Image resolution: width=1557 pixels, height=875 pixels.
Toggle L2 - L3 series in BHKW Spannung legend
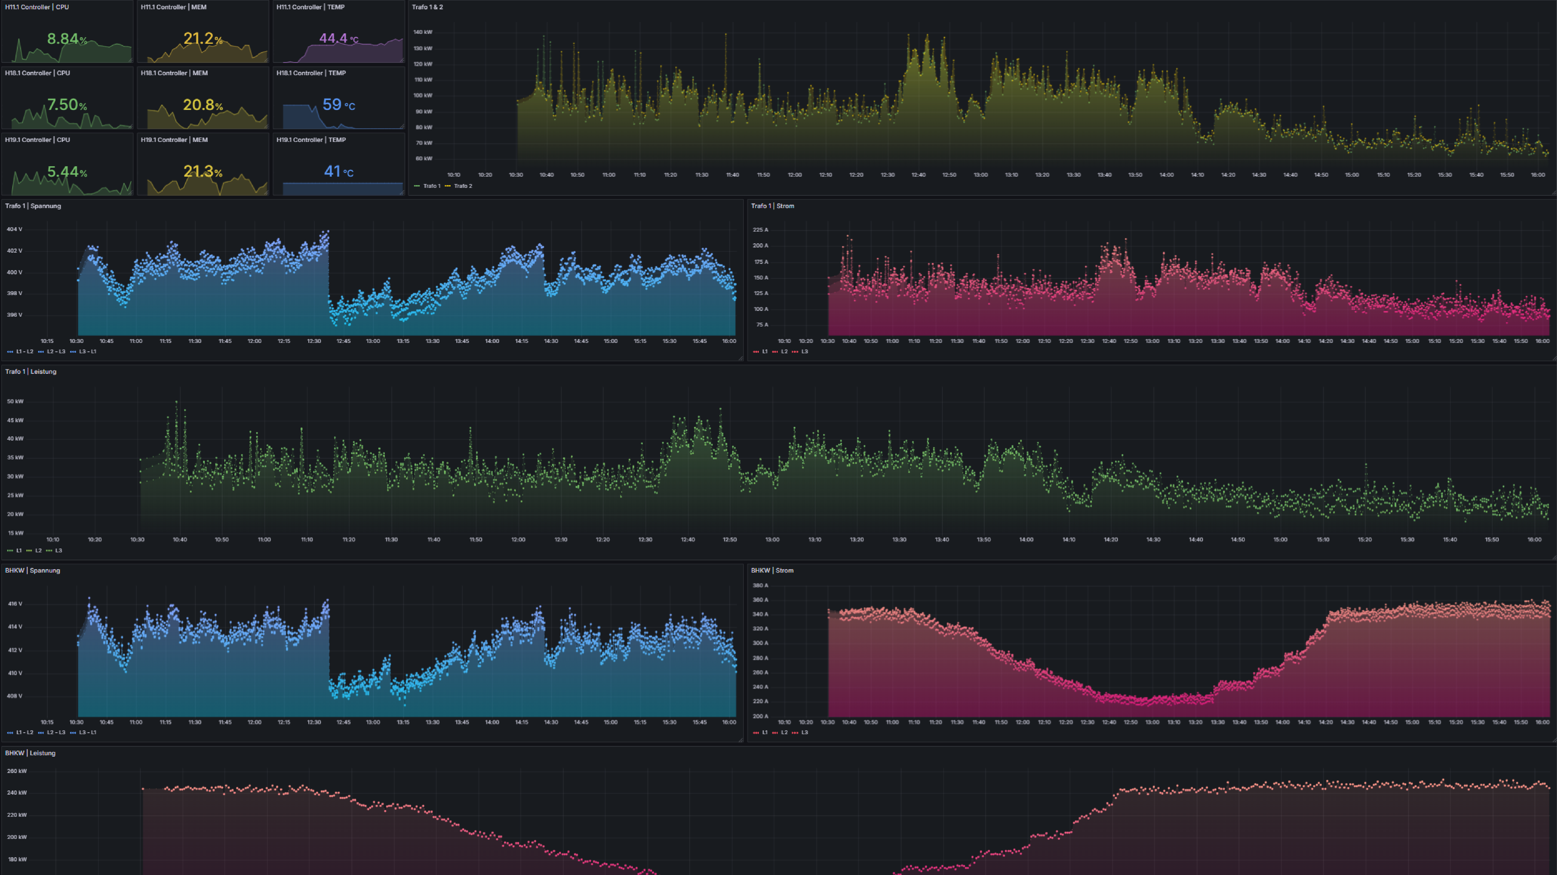click(56, 732)
